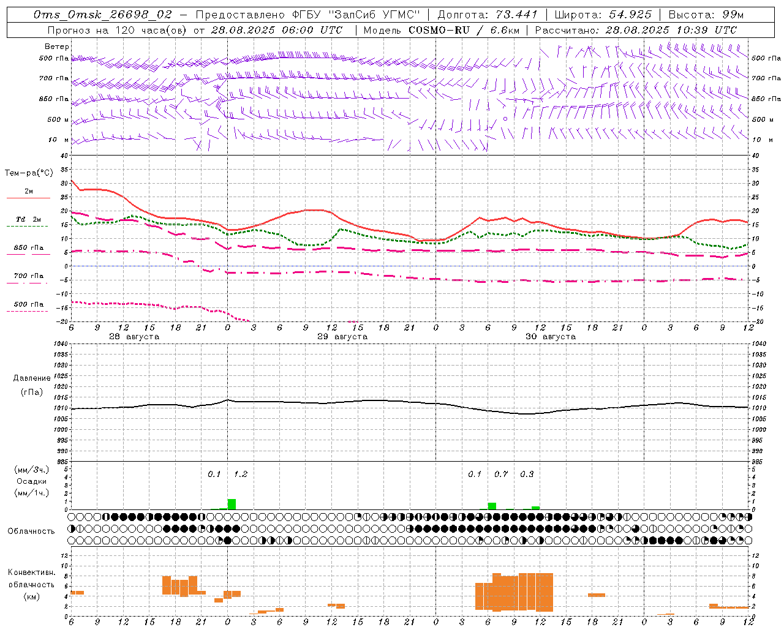Click the Осадки precipitation label
Viewport: 784px width, 627px height.
[x=32, y=481]
